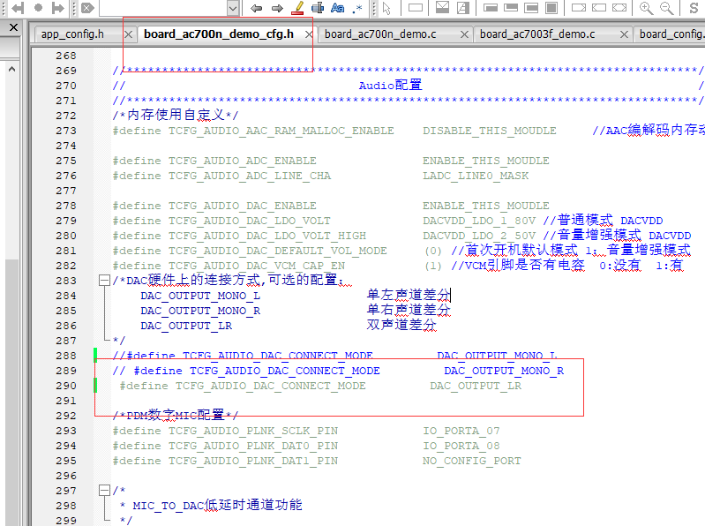Close the app_config.h tab
The image size is (705, 526).
click(x=128, y=34)
